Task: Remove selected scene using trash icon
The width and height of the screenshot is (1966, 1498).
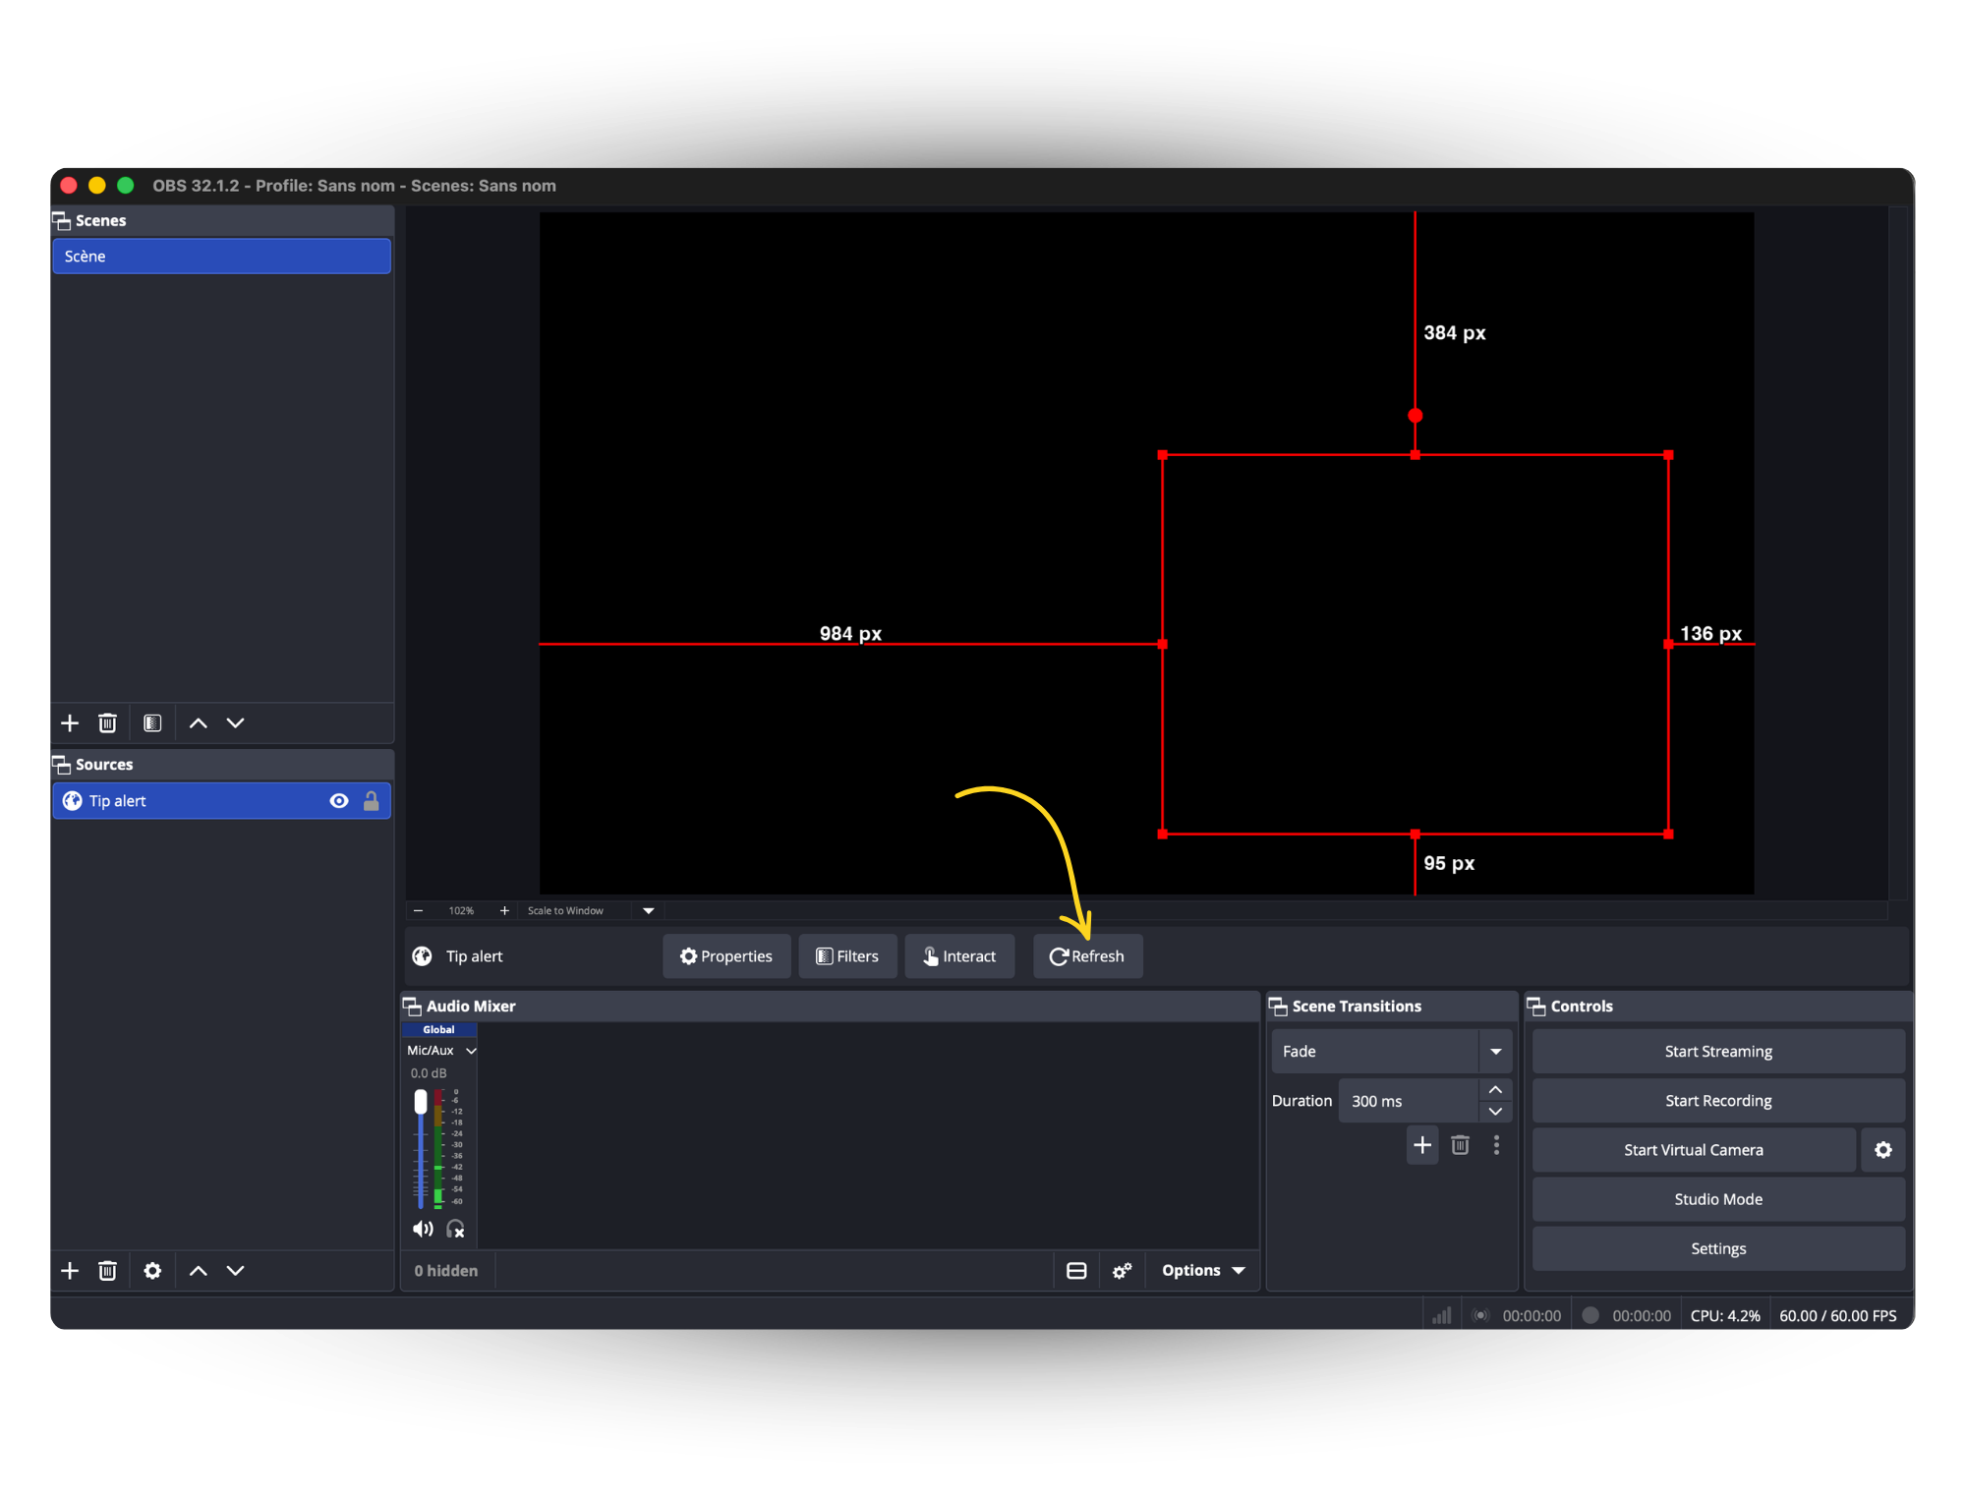Action: coord(108,723)
